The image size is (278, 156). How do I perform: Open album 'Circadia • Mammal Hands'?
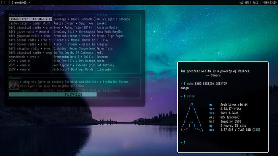(74, 40)
